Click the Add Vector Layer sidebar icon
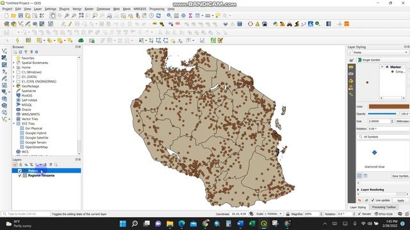 coord(4,51)
